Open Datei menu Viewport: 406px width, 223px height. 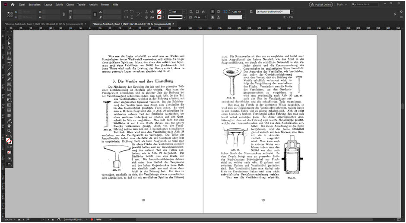pos(22,5)
